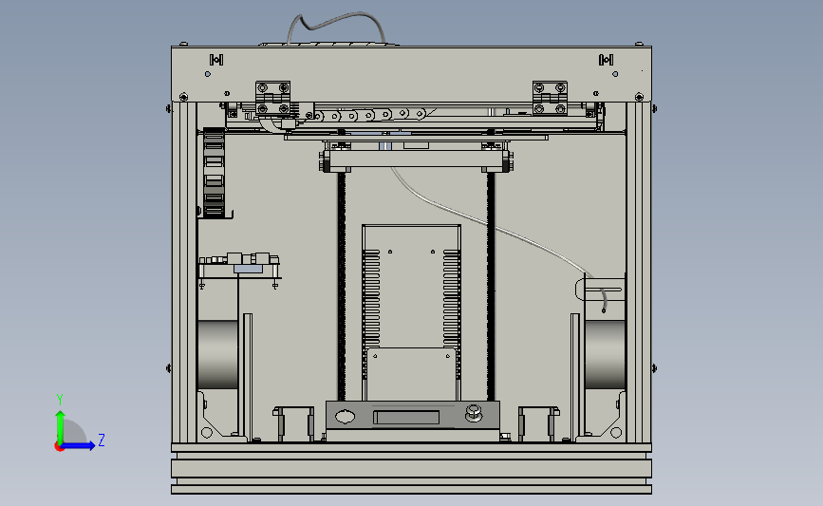The width and height of the screenshot is (823, 506).
Task: Select the left hinge bracket on the top panel
Action: point(273,98)
